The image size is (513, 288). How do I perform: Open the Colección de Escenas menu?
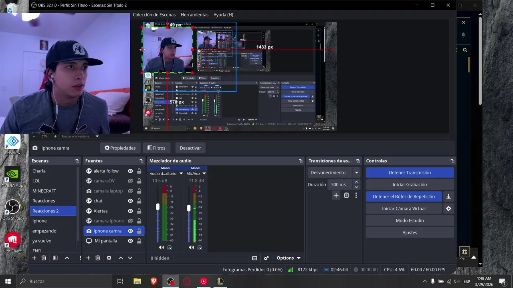click(154, 15)
